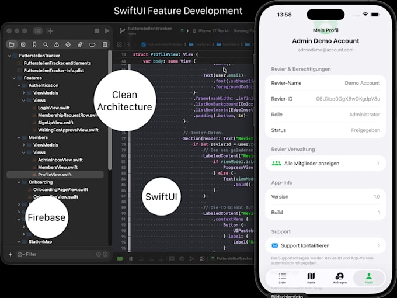Select LoginView.swift in navigator
397x298 pixels.
[x=54, y=108]
